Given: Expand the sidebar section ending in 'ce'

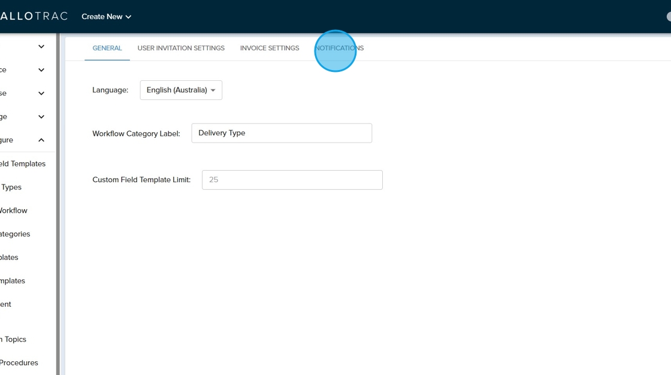Looking at the screenshot, I should [x=41, y=70].
